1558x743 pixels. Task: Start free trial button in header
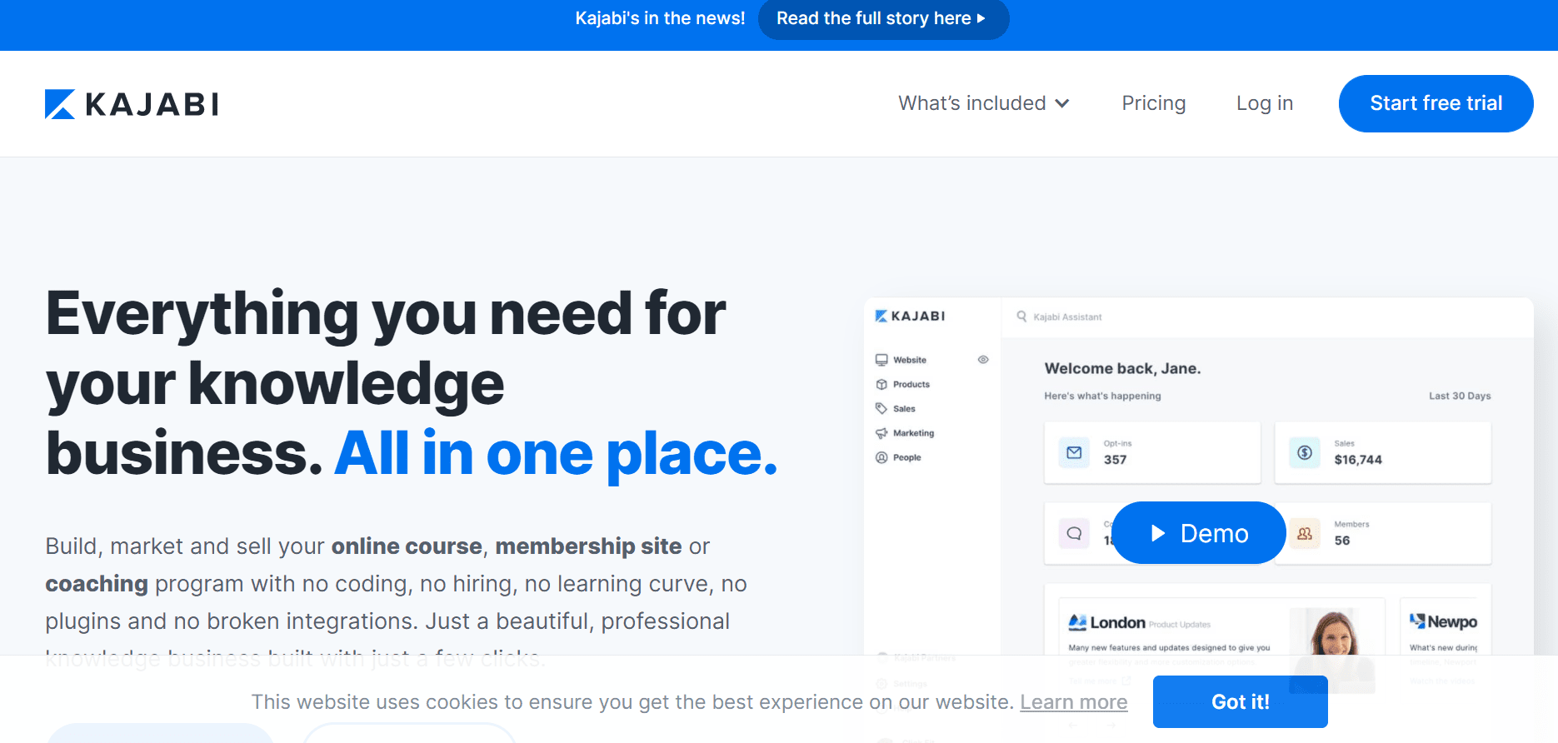[x=1436, y=103]
